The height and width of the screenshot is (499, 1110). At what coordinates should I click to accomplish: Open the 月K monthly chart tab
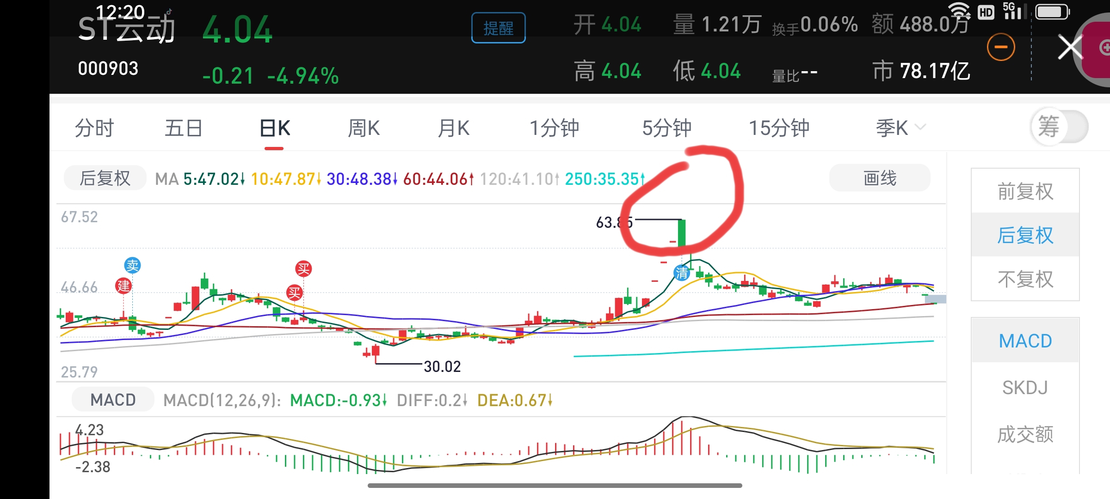click(x=454, y=128)
